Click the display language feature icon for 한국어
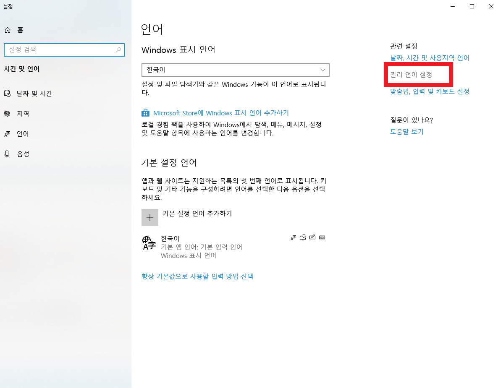Screen dimensions: 498x388 click(x=294, y=237)
